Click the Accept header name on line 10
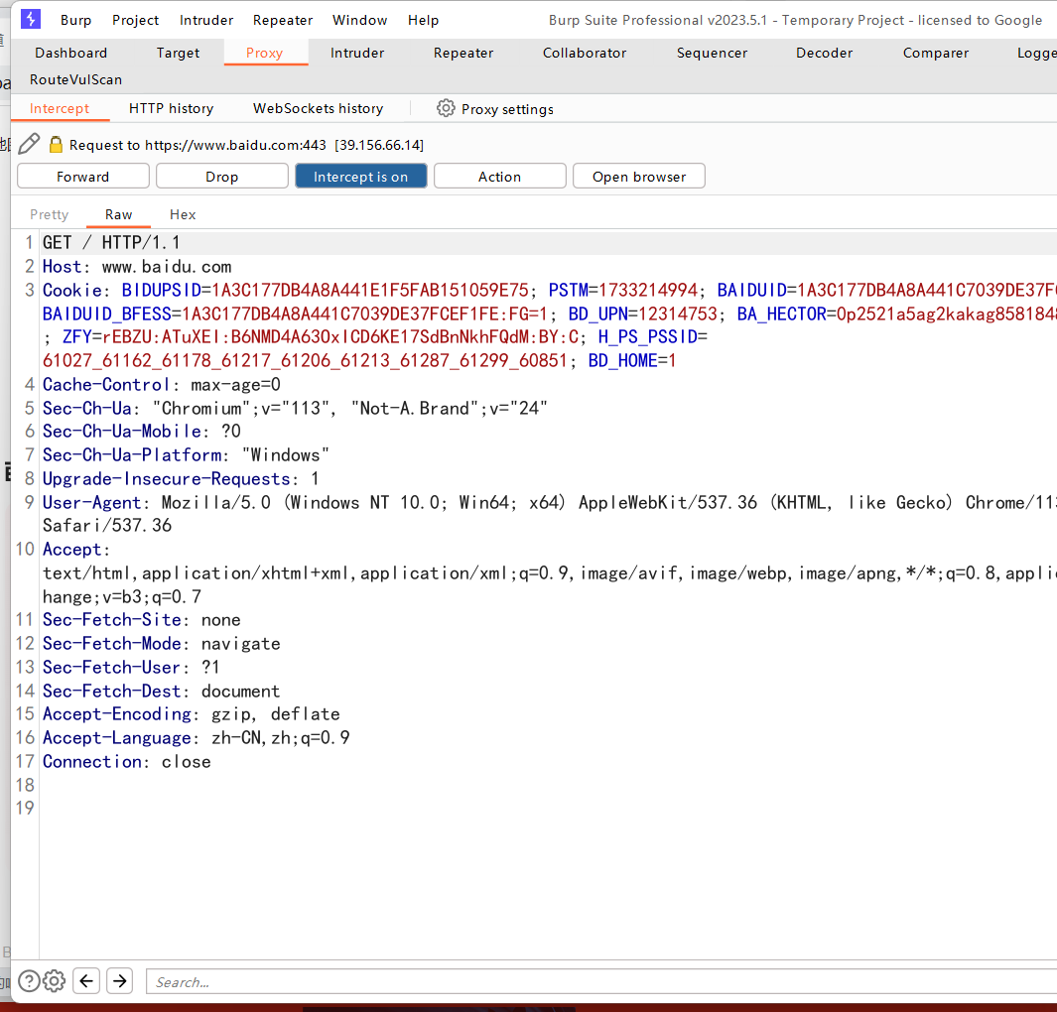Viewport: 1057px width, 1012px height. (72, 549)
